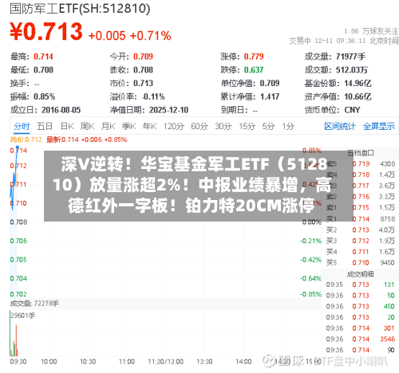The width and height of the screenshot is (399, 373).
Task: Click 买2 bid price 0.713
Action: 361,230
